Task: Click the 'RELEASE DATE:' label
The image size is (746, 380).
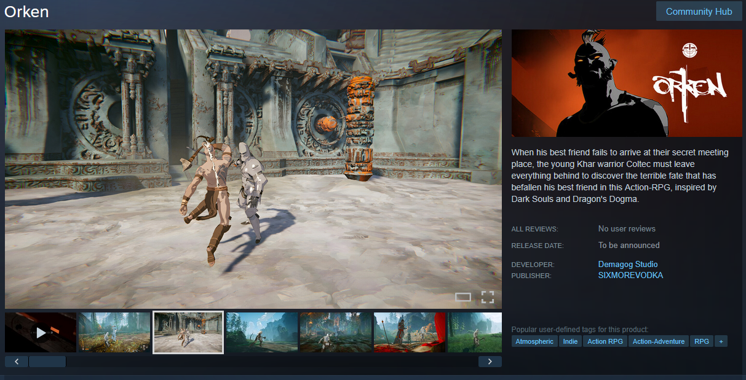Action: pos(538,246)
